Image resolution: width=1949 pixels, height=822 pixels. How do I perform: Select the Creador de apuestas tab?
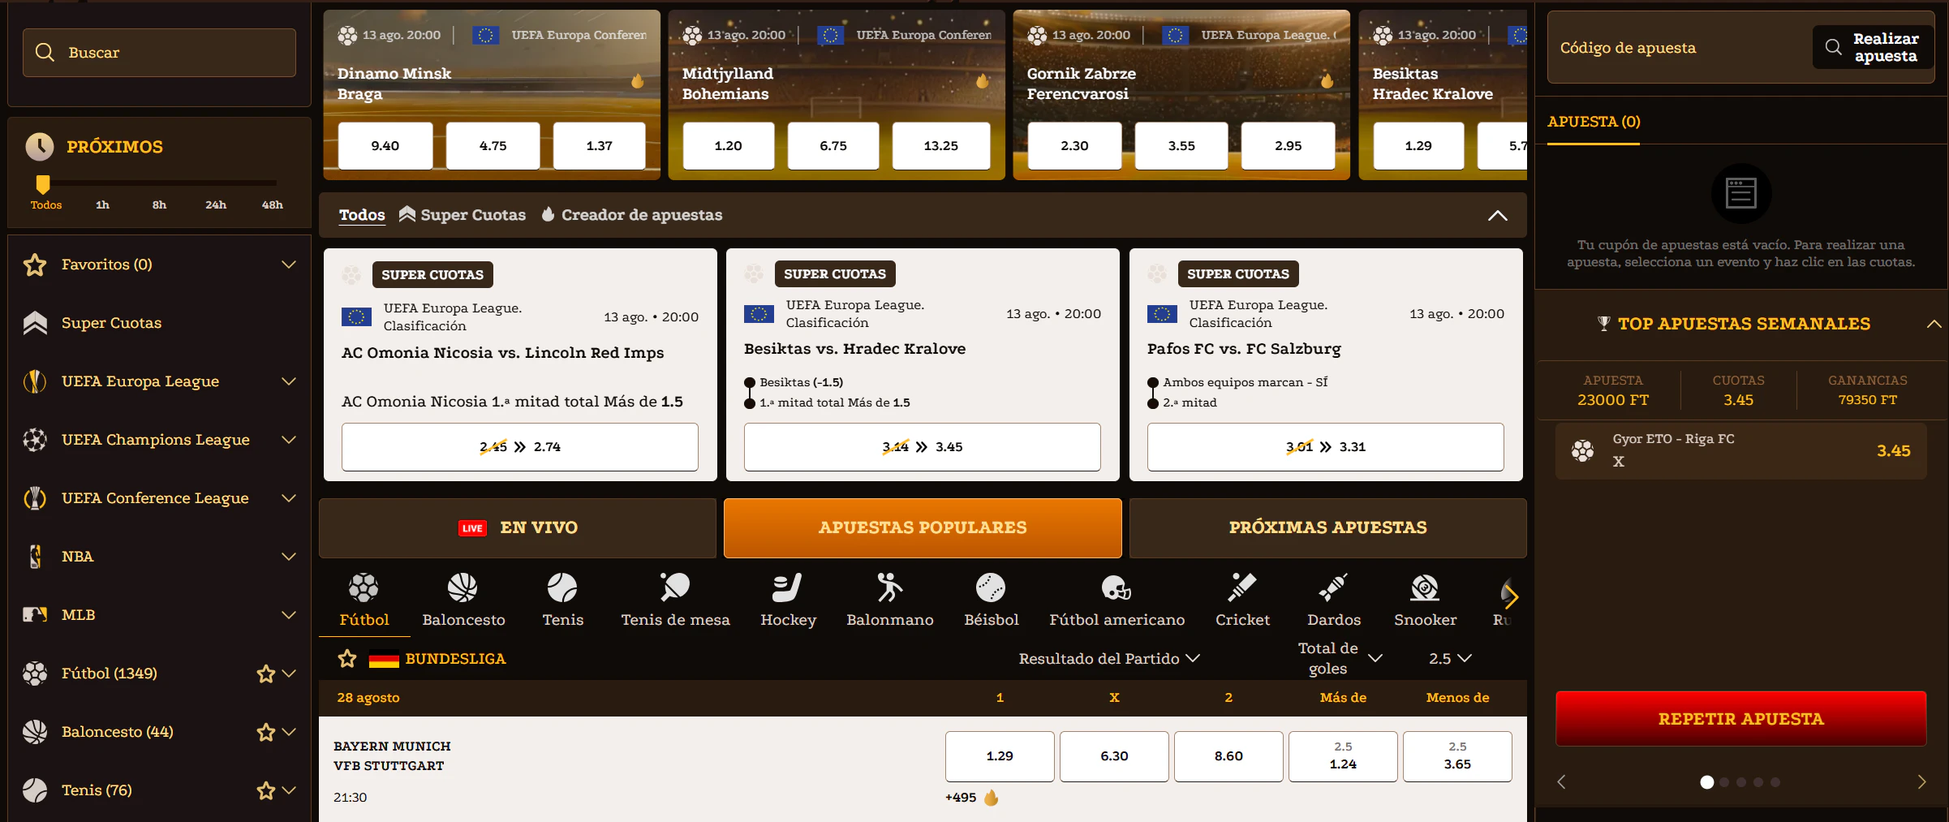(x=631, y=215)
